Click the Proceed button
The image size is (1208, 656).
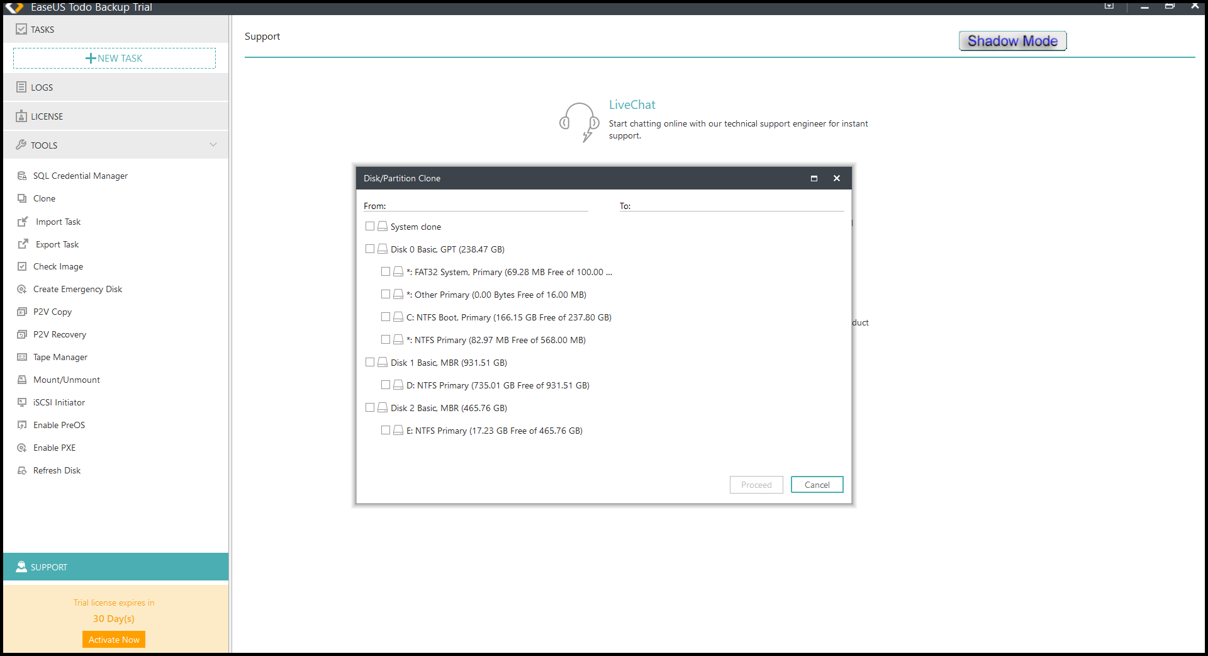click(756, 485)
